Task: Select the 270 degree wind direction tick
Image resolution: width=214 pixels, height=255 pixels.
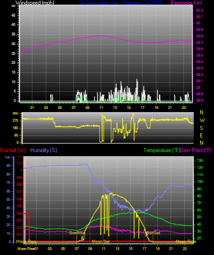Action: coord(16,121)
